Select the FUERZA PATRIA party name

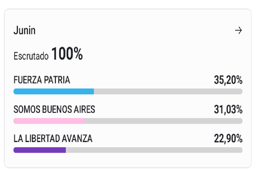pyautogui.click(x=42, y=80)
